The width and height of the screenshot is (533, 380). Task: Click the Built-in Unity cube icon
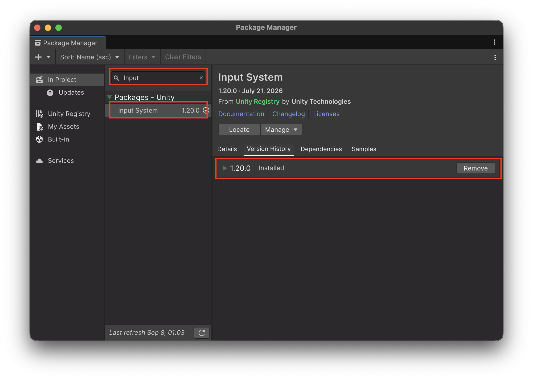pos(39,139)
